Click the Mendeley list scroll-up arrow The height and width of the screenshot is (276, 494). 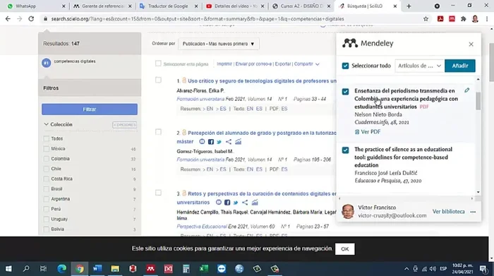(478, 79)
